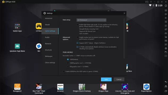Viewport: 168px width, 95px height.
Task: Toggle fullscreen from the sidebar
Action: tap(166, 22)
